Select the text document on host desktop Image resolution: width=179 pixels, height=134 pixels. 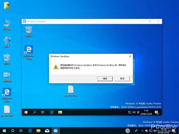coord(7,111)
